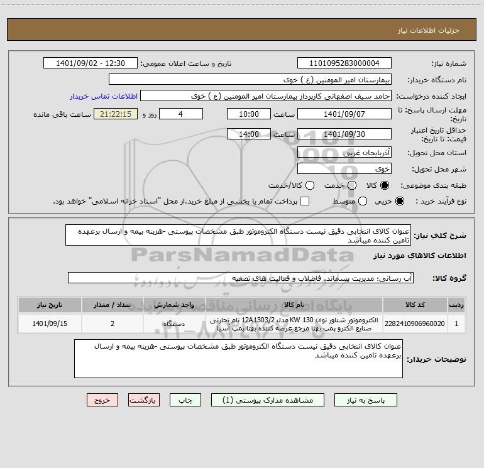Screen dimensions: 484x468
Task: Click the بازگشت back button
Action: point(144,400)
